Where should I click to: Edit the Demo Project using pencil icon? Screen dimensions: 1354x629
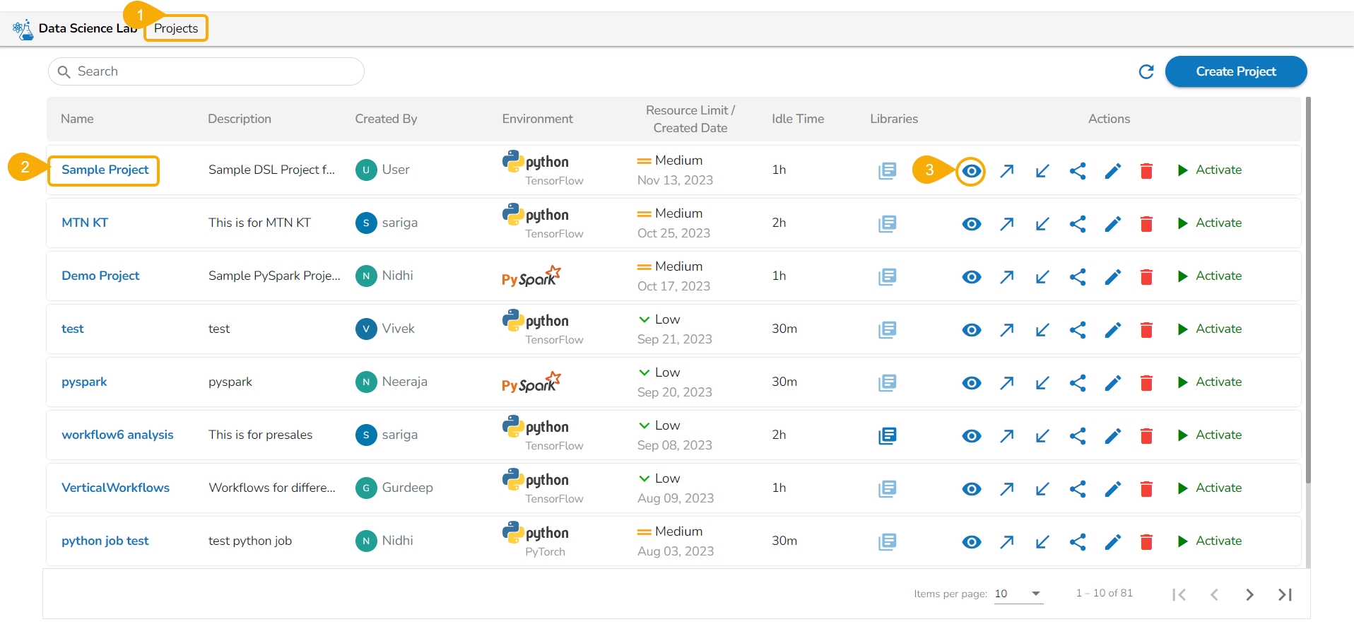(1112, 277)
